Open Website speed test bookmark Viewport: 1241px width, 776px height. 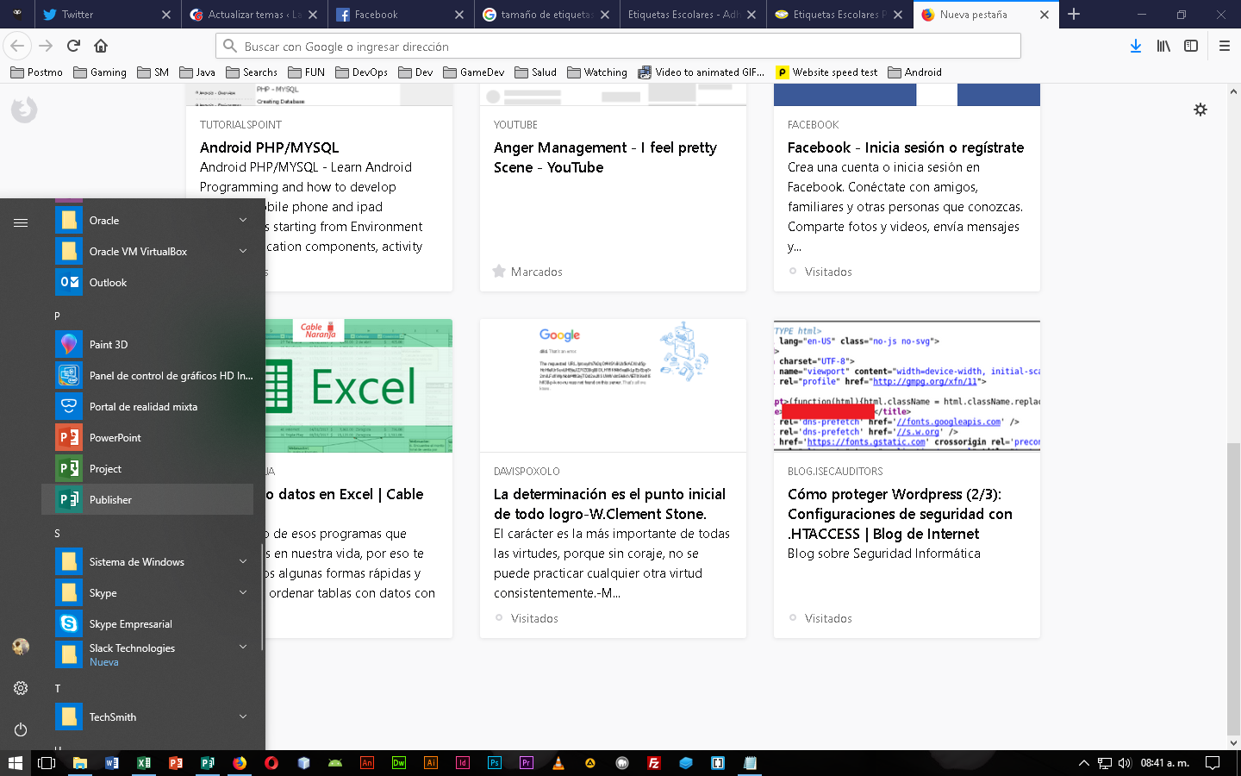(827, 72)
